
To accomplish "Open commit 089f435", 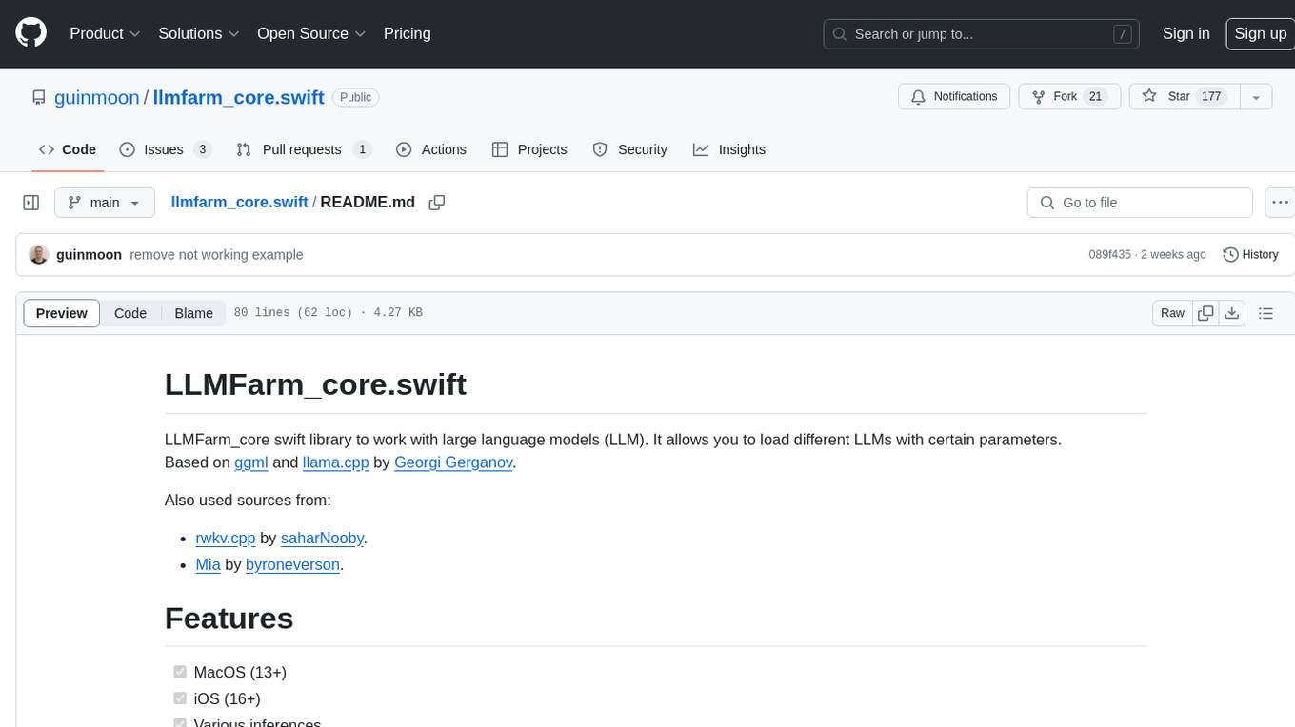I will pyautogui.click(x=1109, y=255).
